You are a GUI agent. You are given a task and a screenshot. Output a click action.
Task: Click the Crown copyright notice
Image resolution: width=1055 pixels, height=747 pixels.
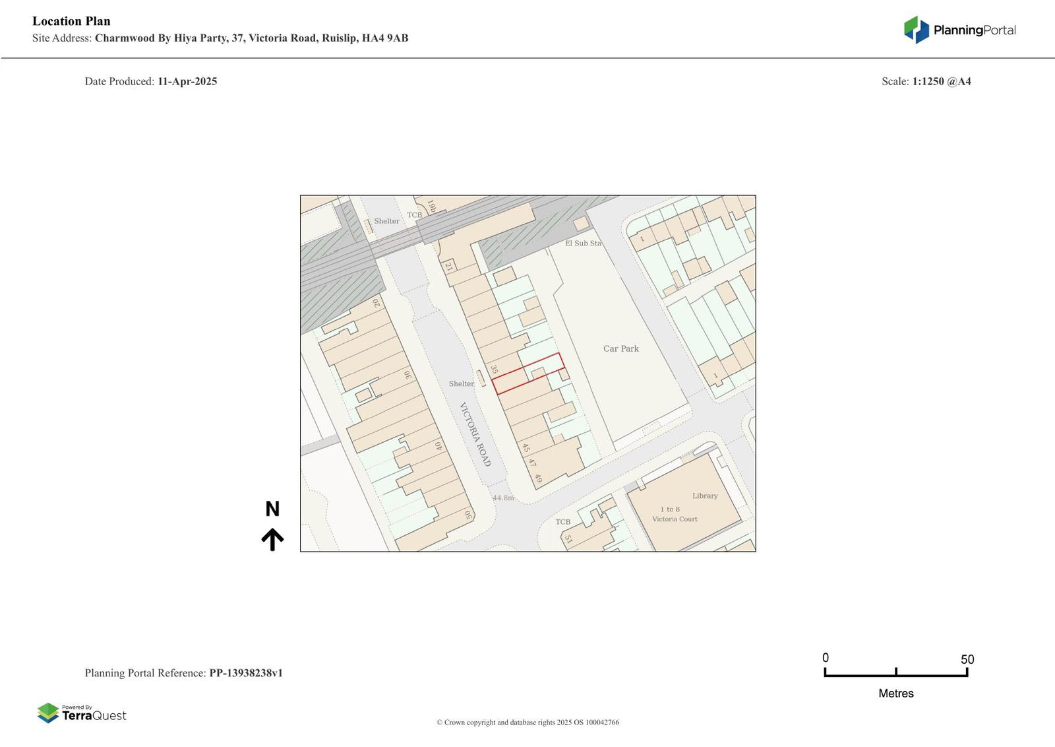click(x=527, y=723)
